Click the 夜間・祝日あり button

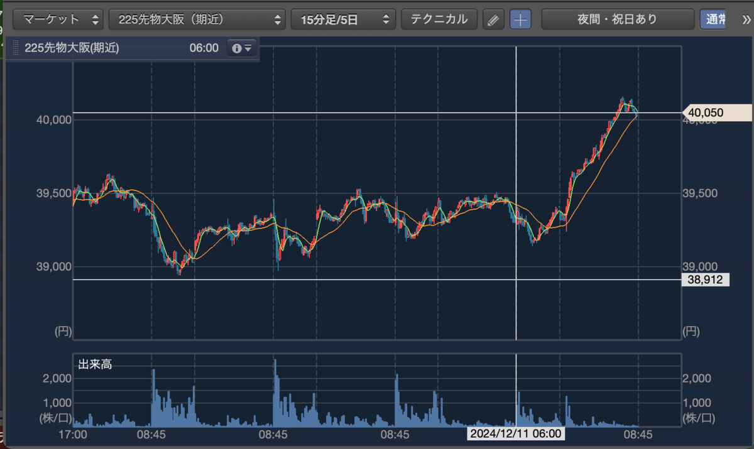[617, 19]
